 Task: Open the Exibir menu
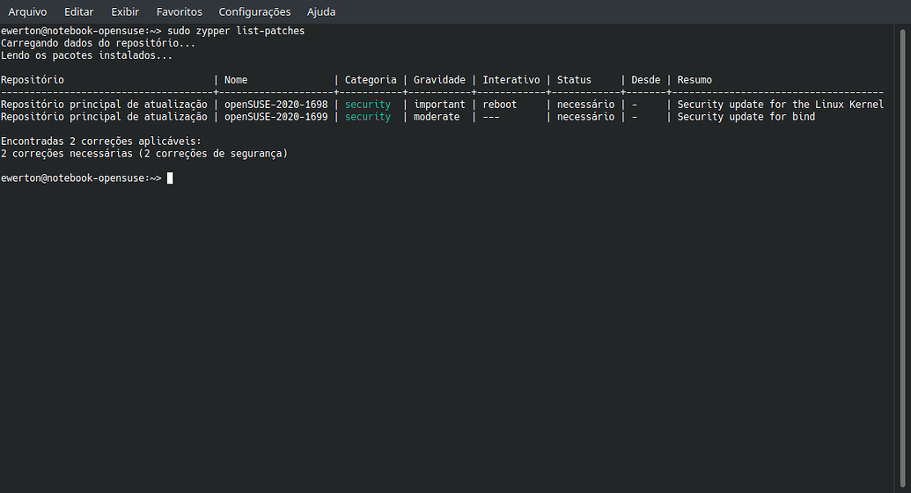pyautogui.click(x=125, y=11)
